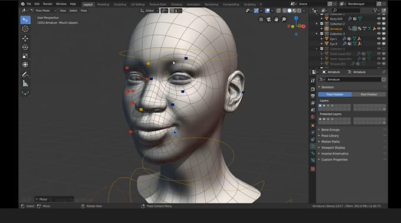The image size is (401, 223).
Task: Open the Help menu
Action: point(73,4)
